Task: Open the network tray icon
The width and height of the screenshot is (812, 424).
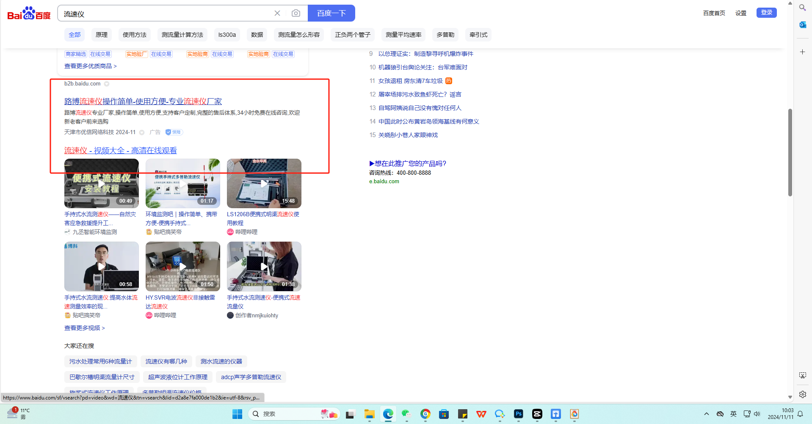Action: pyautogui.click(x=747, y=414)
